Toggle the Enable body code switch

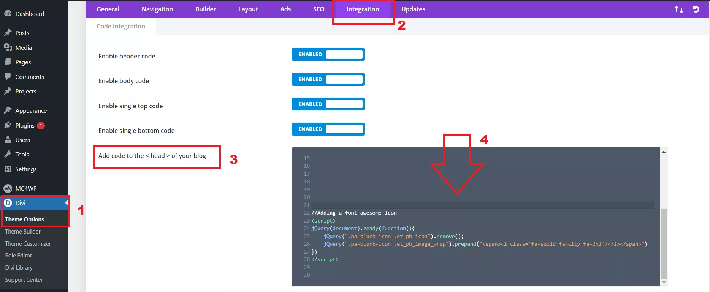[x=328, y=79]
